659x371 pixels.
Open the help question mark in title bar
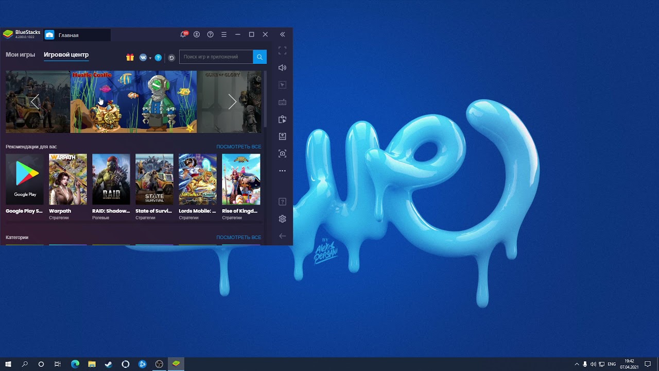[210, 35]
